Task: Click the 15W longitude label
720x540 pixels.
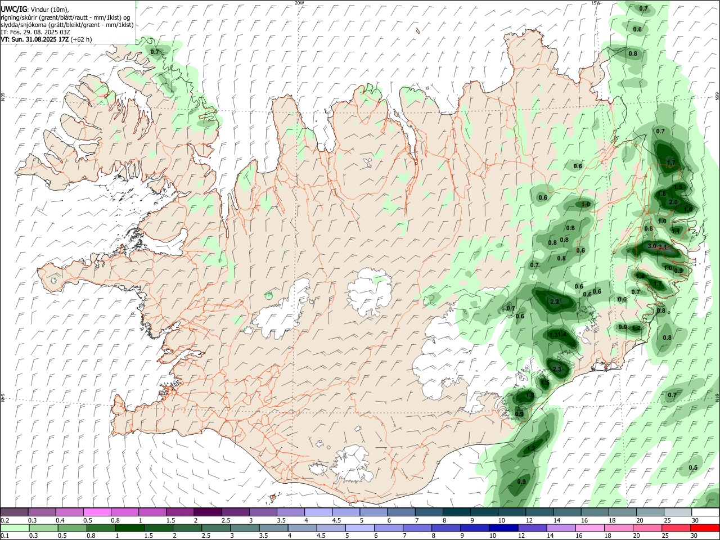Action: (596, 3)
